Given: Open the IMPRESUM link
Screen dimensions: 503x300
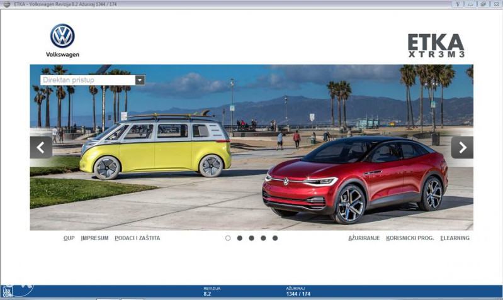Looking at the screenshot, I should pos(94,238).
